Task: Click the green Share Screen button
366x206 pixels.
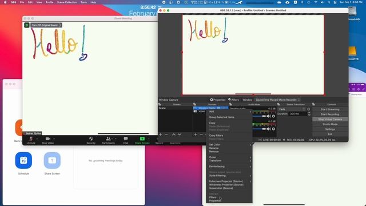Action: pyautogui.click(x=142, y=140)
